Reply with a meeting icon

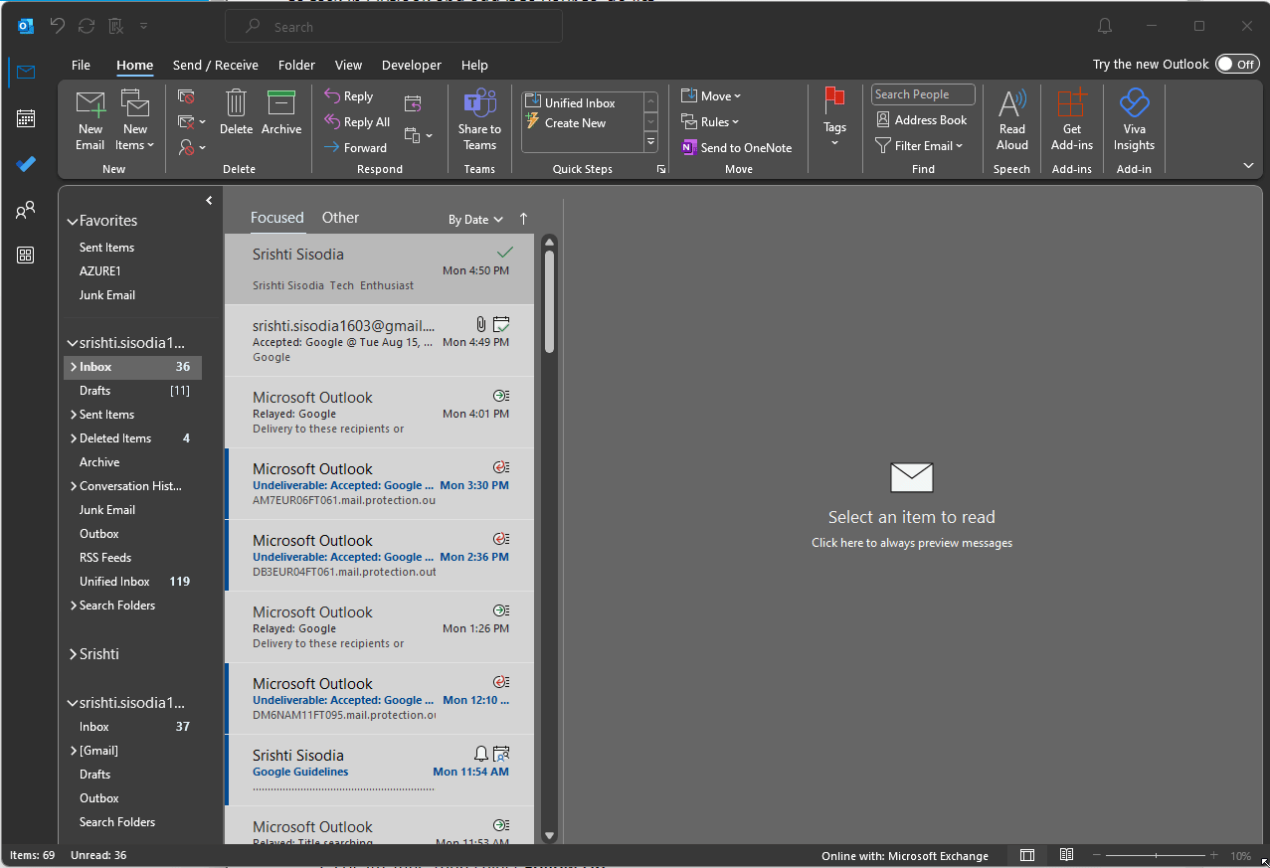point(413,103)
